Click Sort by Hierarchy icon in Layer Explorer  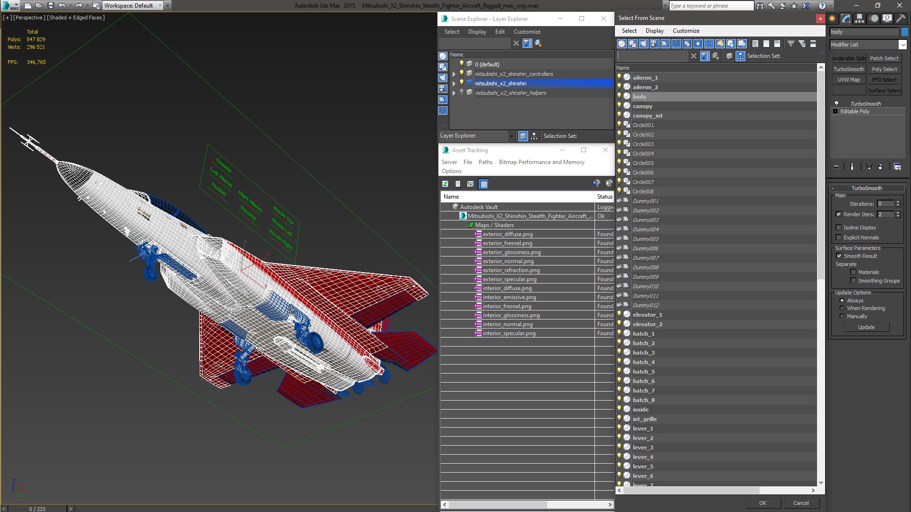(534, 136)
